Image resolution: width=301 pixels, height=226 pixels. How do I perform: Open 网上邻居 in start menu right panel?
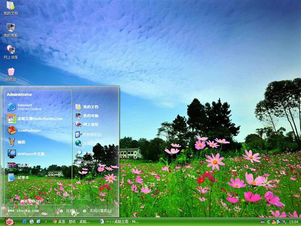[x=87, y=124]
